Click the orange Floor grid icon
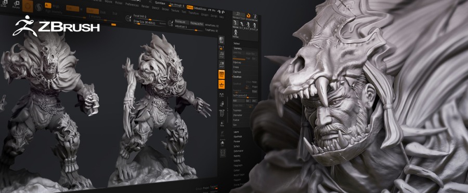 (222, 84)
